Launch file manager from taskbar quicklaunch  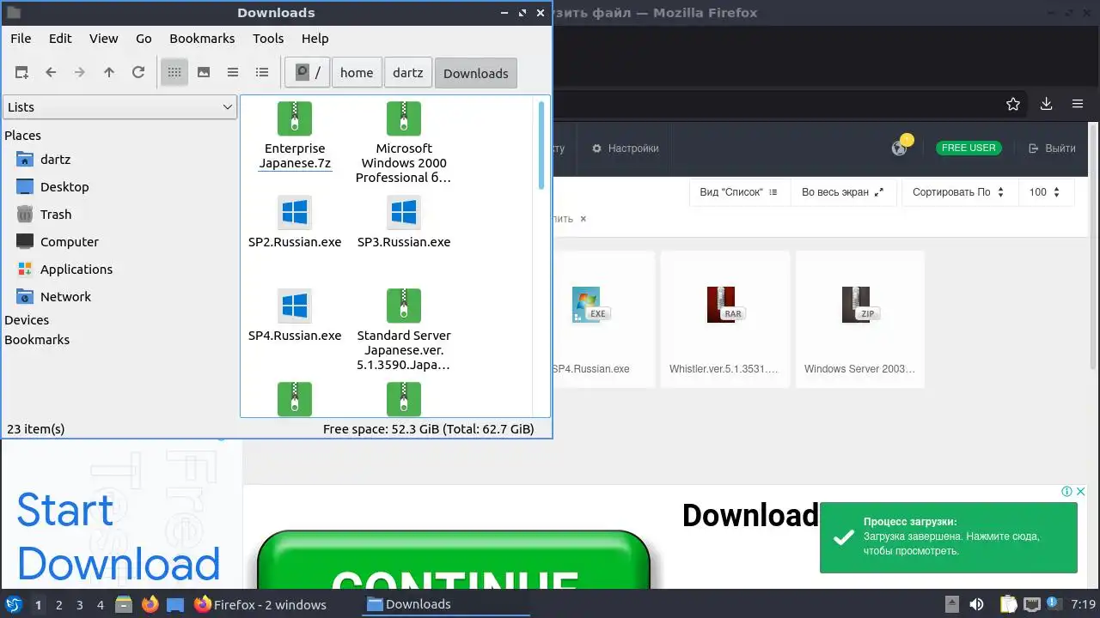[x=124, y=604]
